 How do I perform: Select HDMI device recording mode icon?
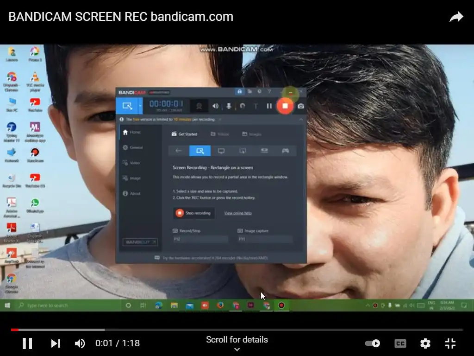pos(264,151)
